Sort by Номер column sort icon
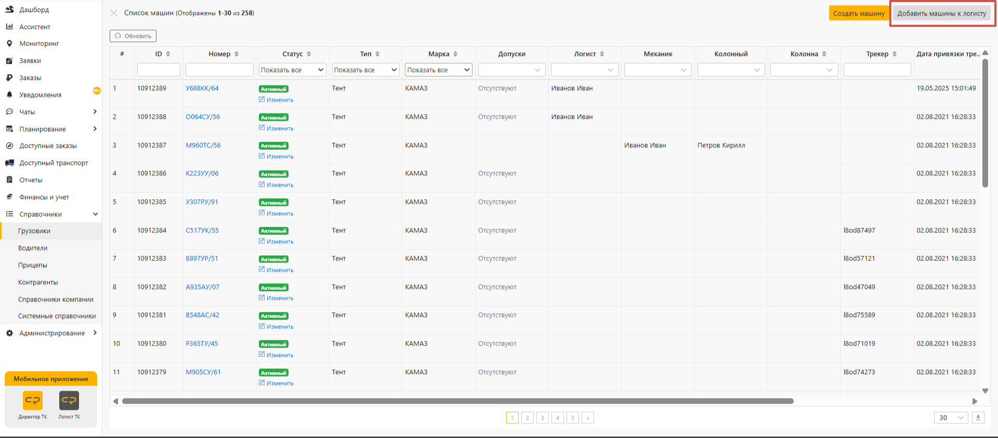 click(237, 54)
